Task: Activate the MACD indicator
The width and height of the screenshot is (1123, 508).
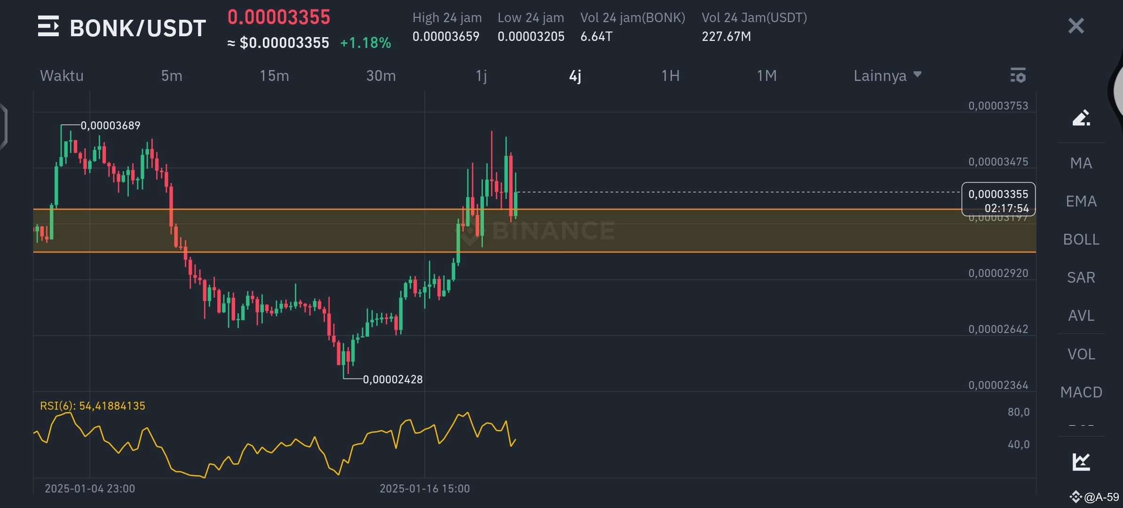Action: pyautogui.click(x=1081, y=392)
